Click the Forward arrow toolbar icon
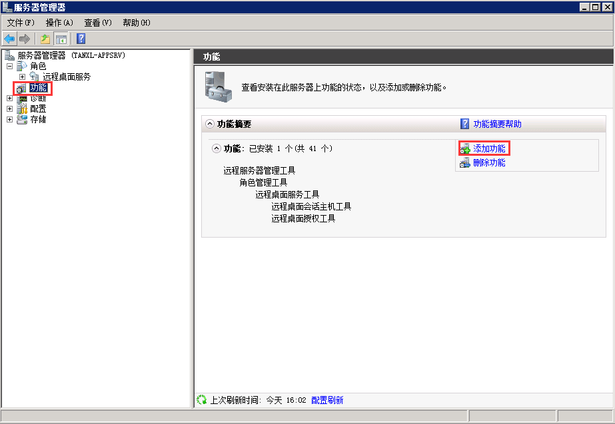Screen dimensions: 615x424 tap(24, 39)
